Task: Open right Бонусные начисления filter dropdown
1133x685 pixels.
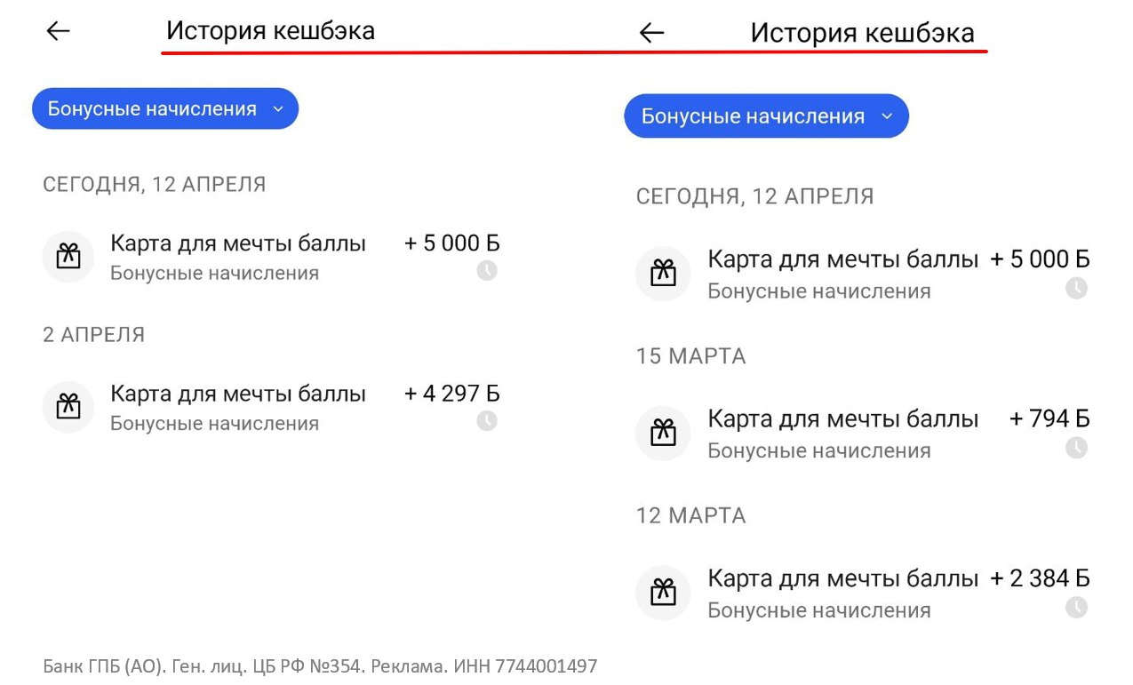Action: pyautogui.click(x=766, y=116)
